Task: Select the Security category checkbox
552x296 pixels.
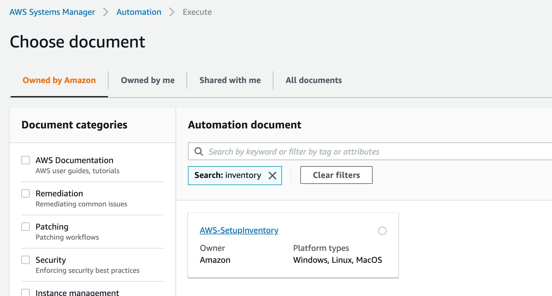Action: point(25,260)
